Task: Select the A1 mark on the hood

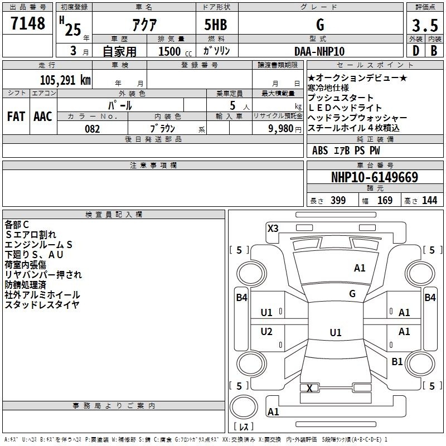Action: (360, 268)
